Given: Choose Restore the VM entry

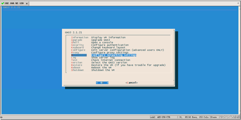Looking at the screenshot, I should coord(77,65).
